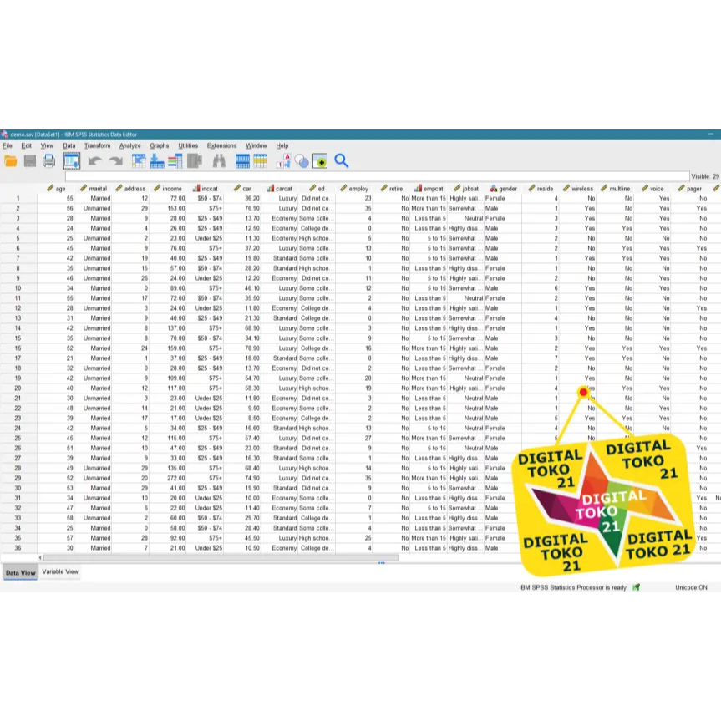Click age cell in row 20
Image resolution: width=721 pixels, height=721 pixels.
(56, 388)
